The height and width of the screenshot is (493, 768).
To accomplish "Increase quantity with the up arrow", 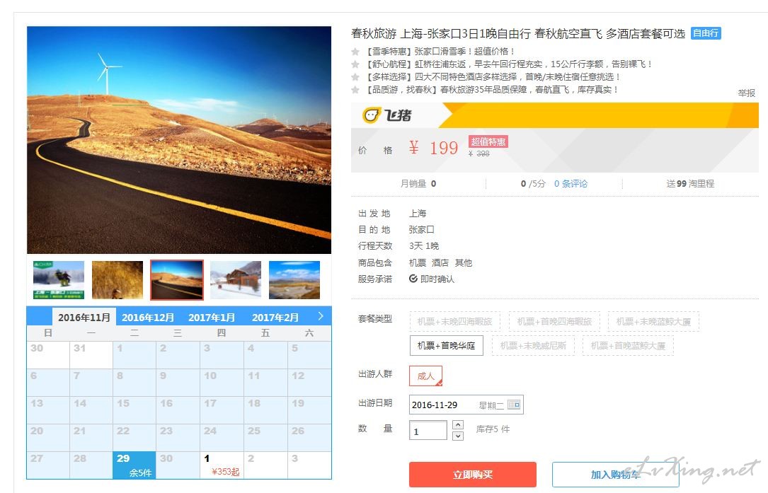I will point(458,424).
